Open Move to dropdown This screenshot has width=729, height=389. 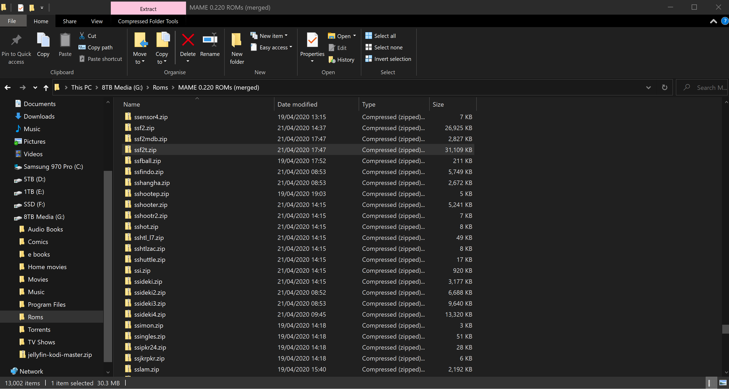click(140, 48)
